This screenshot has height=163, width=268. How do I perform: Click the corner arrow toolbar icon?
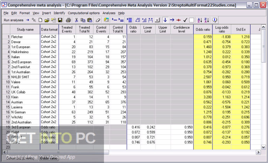(157, 20)
